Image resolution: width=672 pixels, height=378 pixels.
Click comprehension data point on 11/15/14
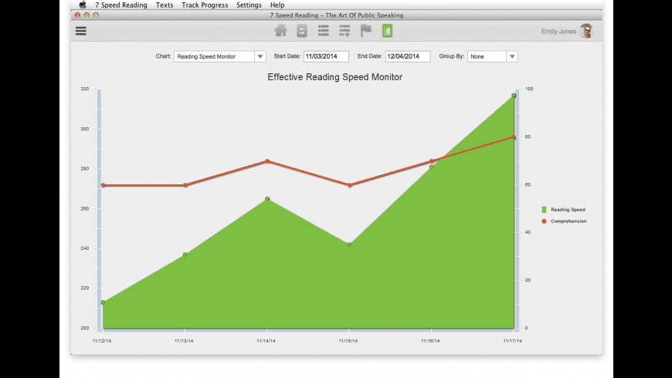coord(350,185)
